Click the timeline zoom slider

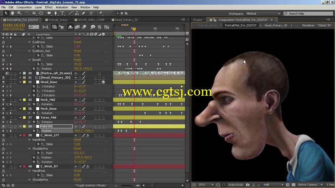[126, 185]
